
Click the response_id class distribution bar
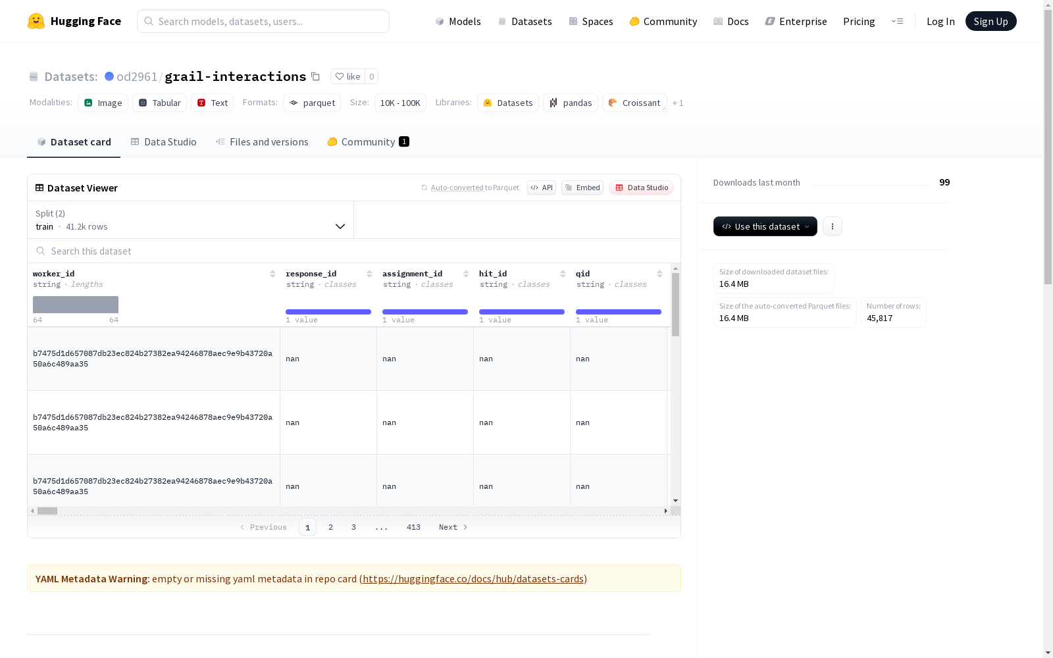(328, 312)
